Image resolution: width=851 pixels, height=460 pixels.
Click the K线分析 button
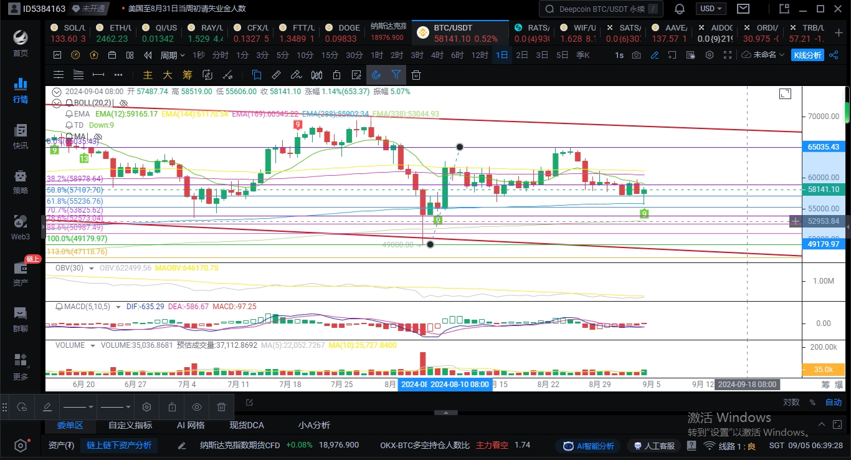coord(807,55)
